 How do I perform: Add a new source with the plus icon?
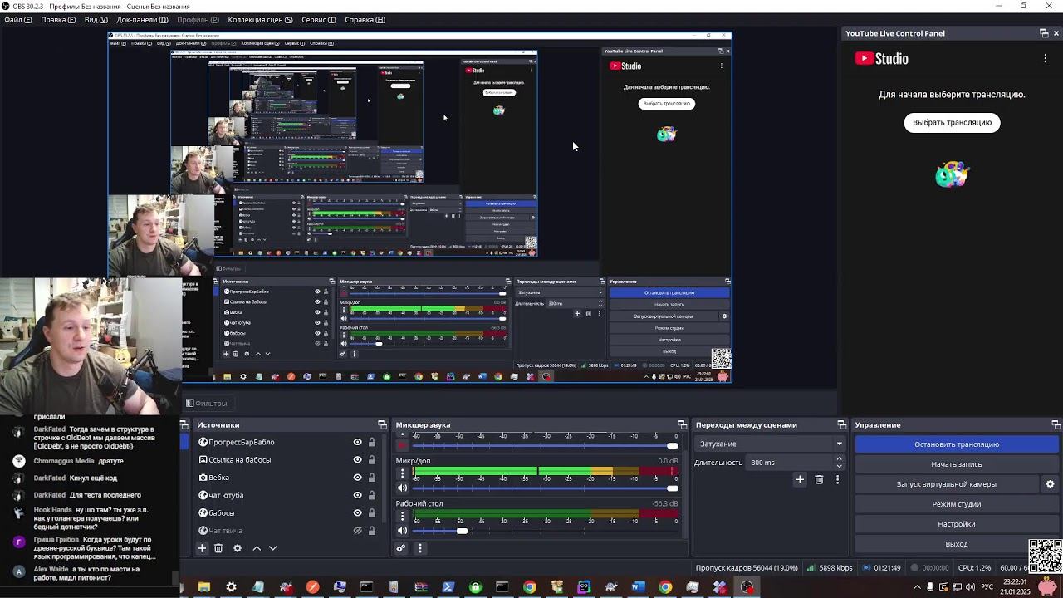pos(202,548)
